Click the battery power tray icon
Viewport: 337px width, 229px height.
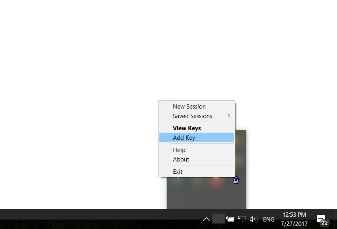(230, 219)
